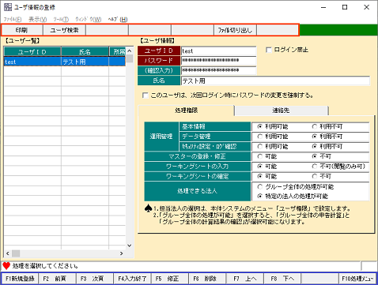Switch to the 処理権限 tab

point(186,111)
